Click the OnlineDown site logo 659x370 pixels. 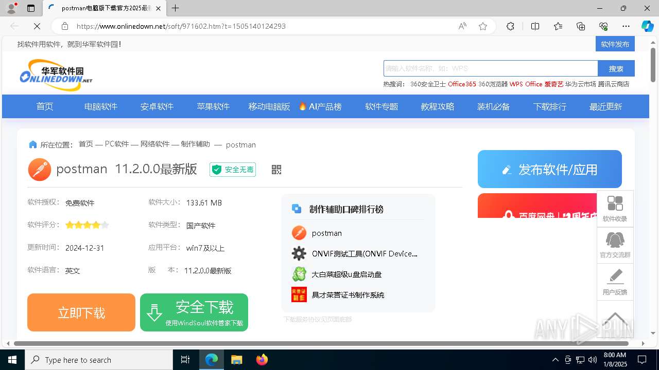coord(56,75)
